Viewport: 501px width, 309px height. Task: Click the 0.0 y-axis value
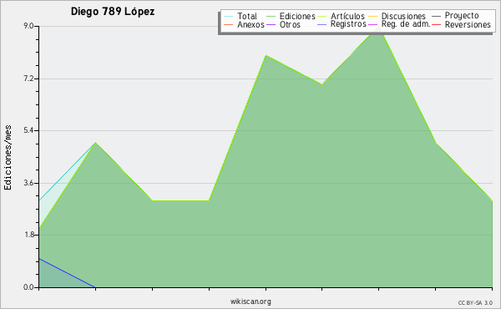[x=28, y=287]
